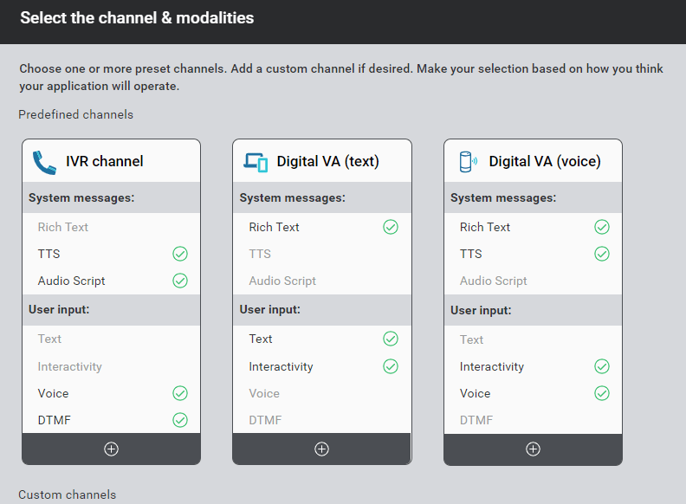This screenshot has width=686, height=504.
Task: Toggle TTS checkmark in IVR channel
Action: click(x=180, y=254)
